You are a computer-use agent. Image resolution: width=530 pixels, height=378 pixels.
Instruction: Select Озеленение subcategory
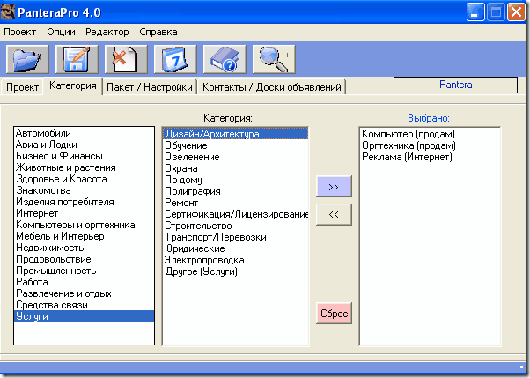(x=236, y=157)
